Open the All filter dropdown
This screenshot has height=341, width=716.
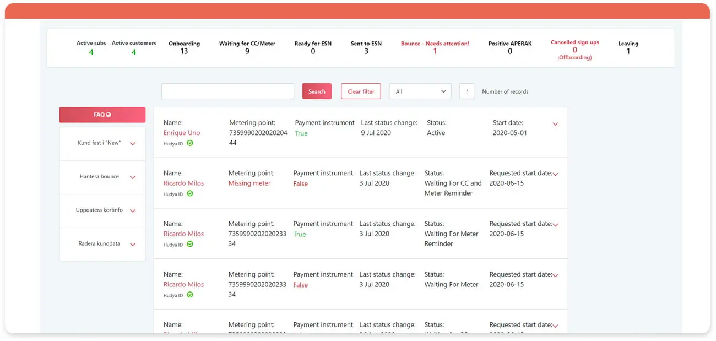coord(420,91)
